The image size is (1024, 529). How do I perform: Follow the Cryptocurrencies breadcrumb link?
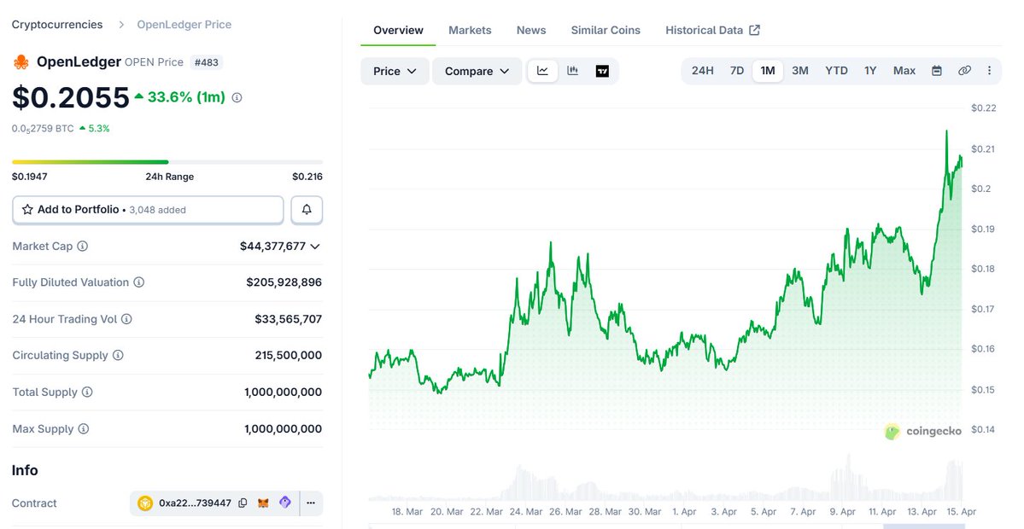[x=57, y=25]
